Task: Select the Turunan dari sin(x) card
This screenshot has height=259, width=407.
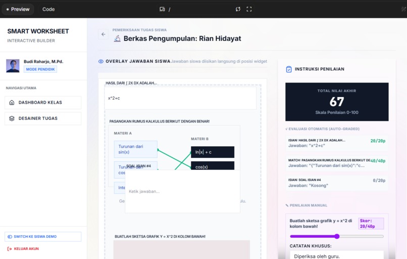Action: click(x=135, y=149)
